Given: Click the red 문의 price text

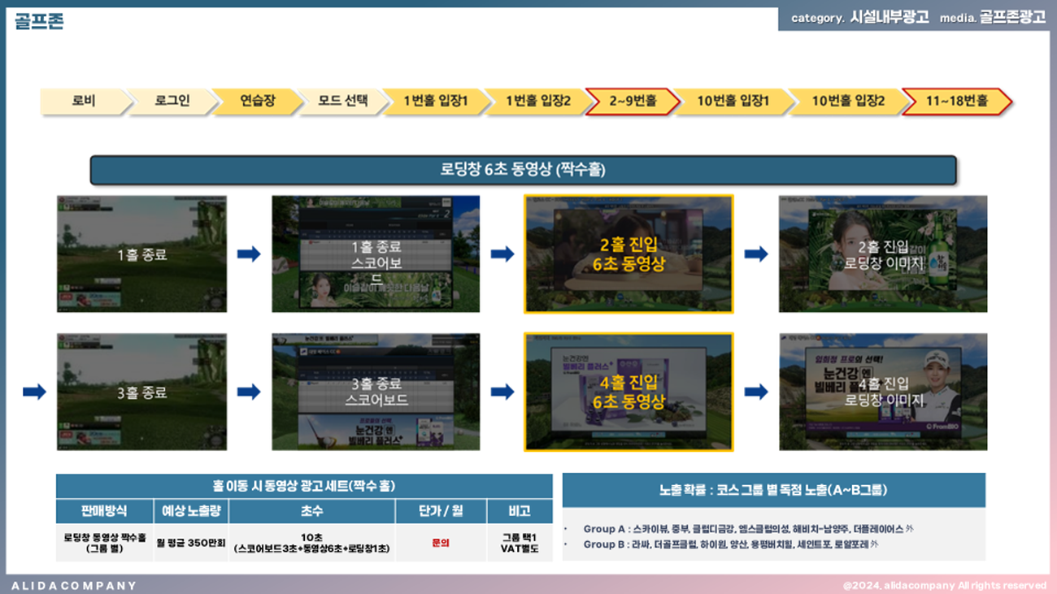Looking at the screenshot, I should 440,542.
